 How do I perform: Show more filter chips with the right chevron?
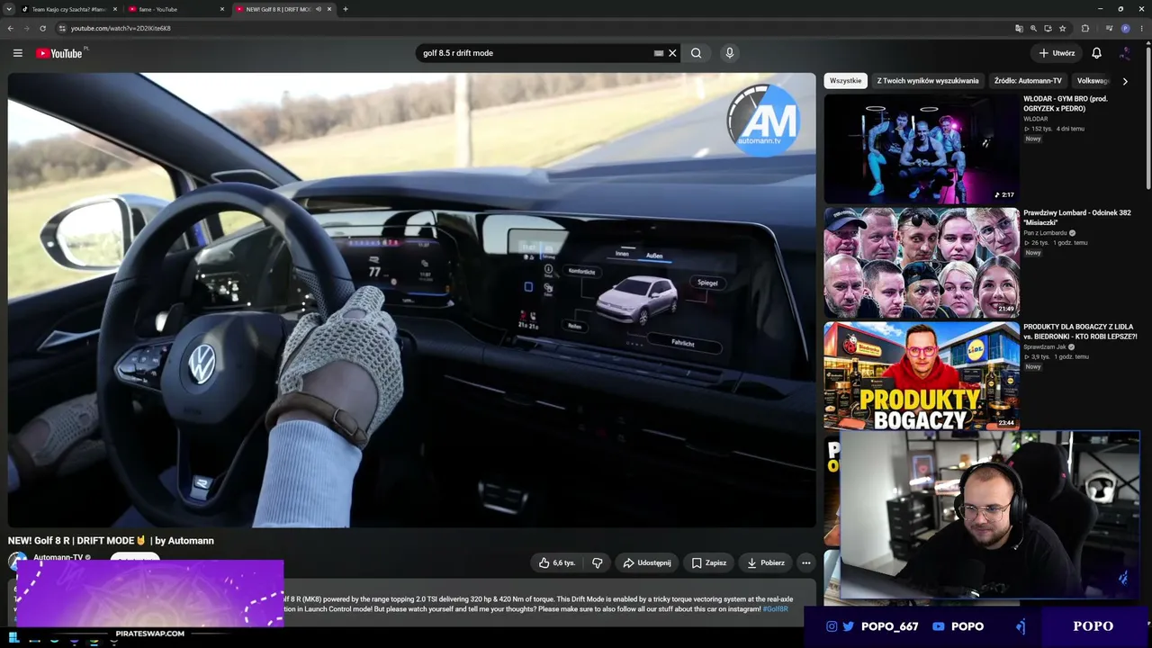pyautogui.click(x=1125, y=81)
